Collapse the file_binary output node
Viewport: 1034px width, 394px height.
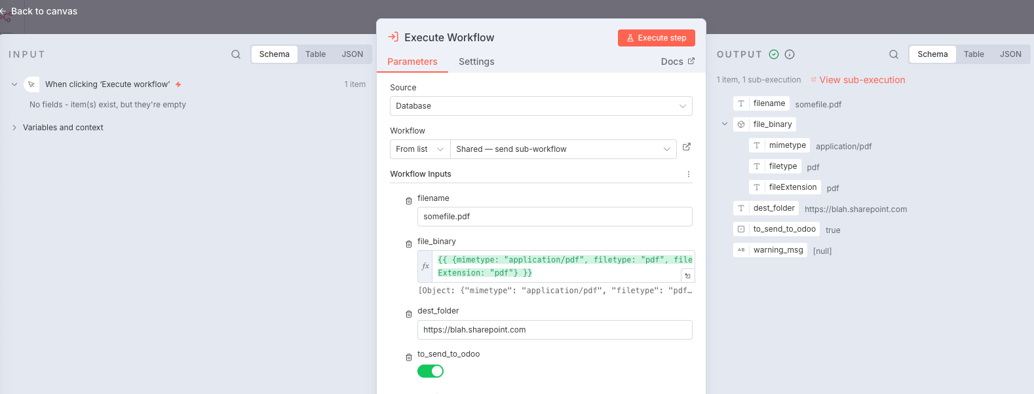(725, 124)
